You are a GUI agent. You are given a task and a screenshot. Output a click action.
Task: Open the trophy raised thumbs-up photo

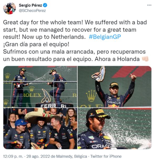tap(114, 86)
